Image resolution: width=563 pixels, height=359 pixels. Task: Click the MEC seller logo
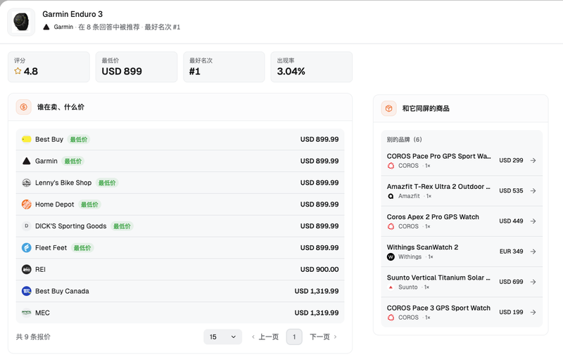click(x=27, y=313)
